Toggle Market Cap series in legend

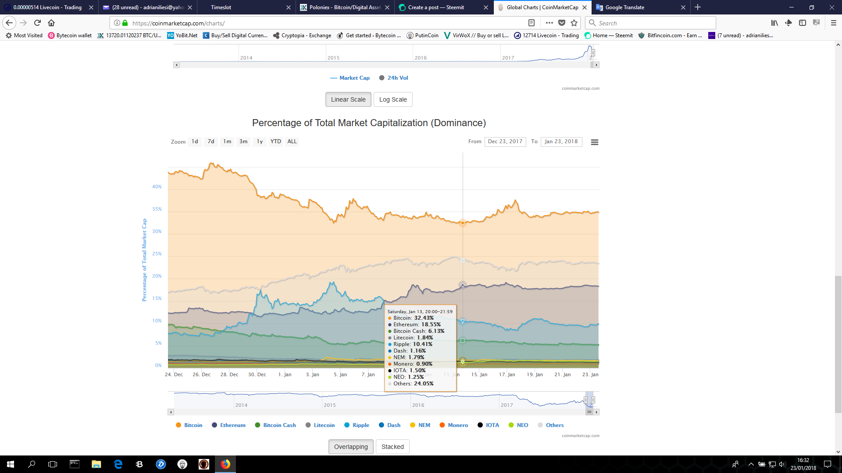[350, 78]
